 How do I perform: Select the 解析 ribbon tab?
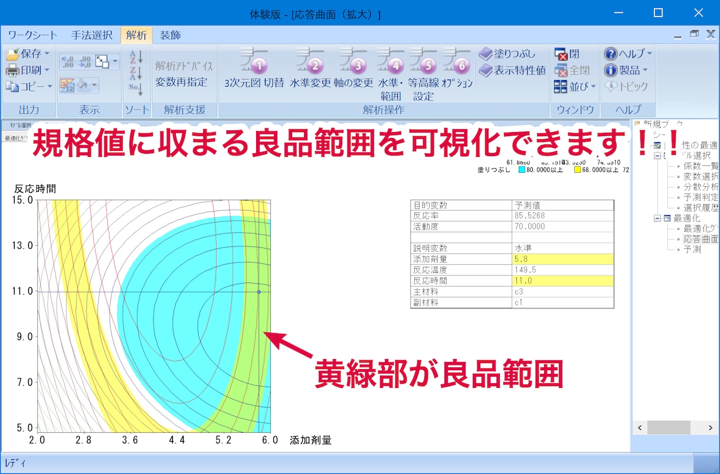[x=136, y=35]
